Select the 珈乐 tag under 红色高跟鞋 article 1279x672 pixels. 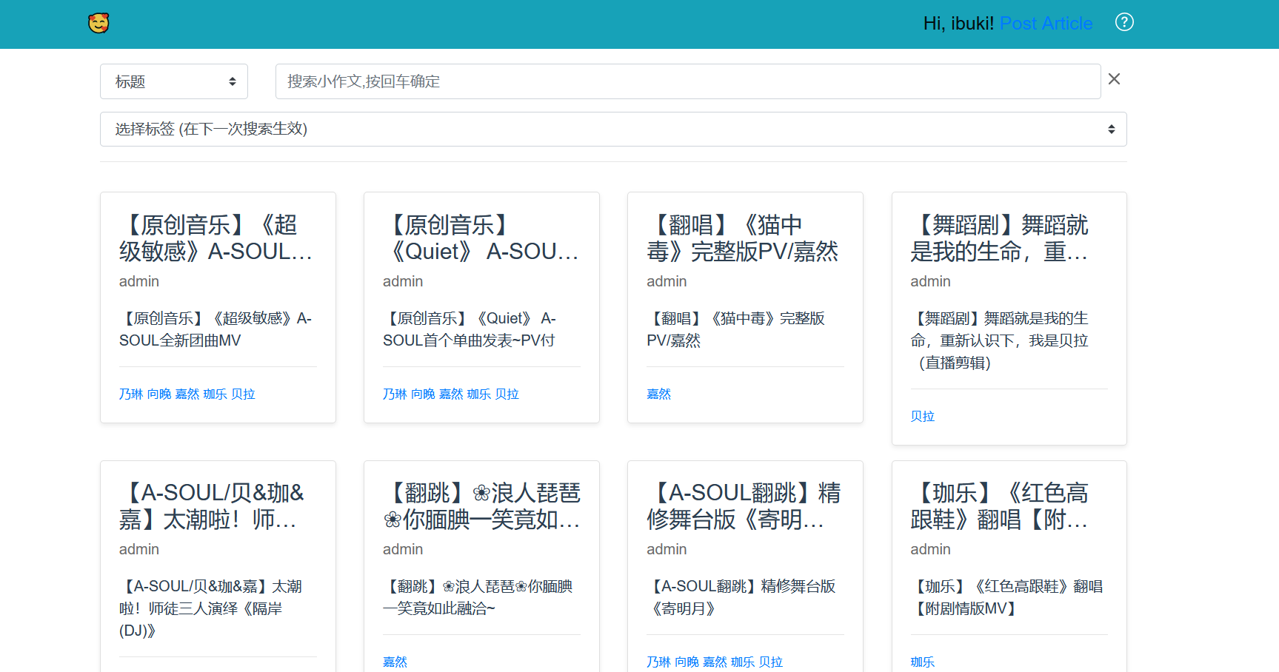click(922, 662)
